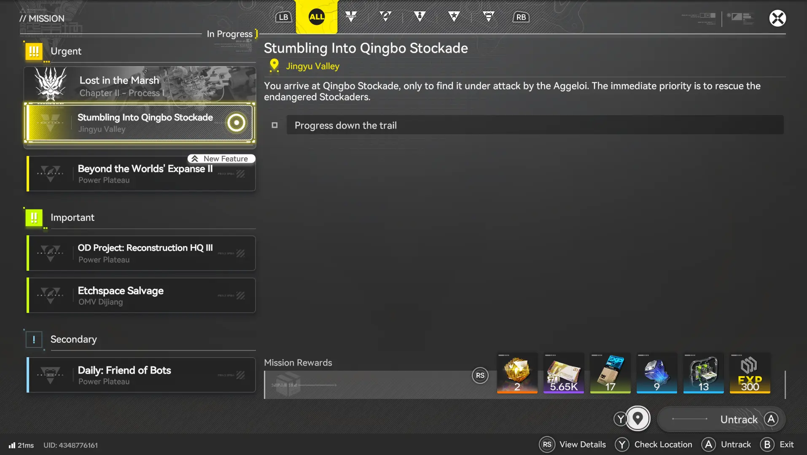Toggle the Progress down the trail checkbox
The height and width of the screenshot is (455, 807).
274,125
